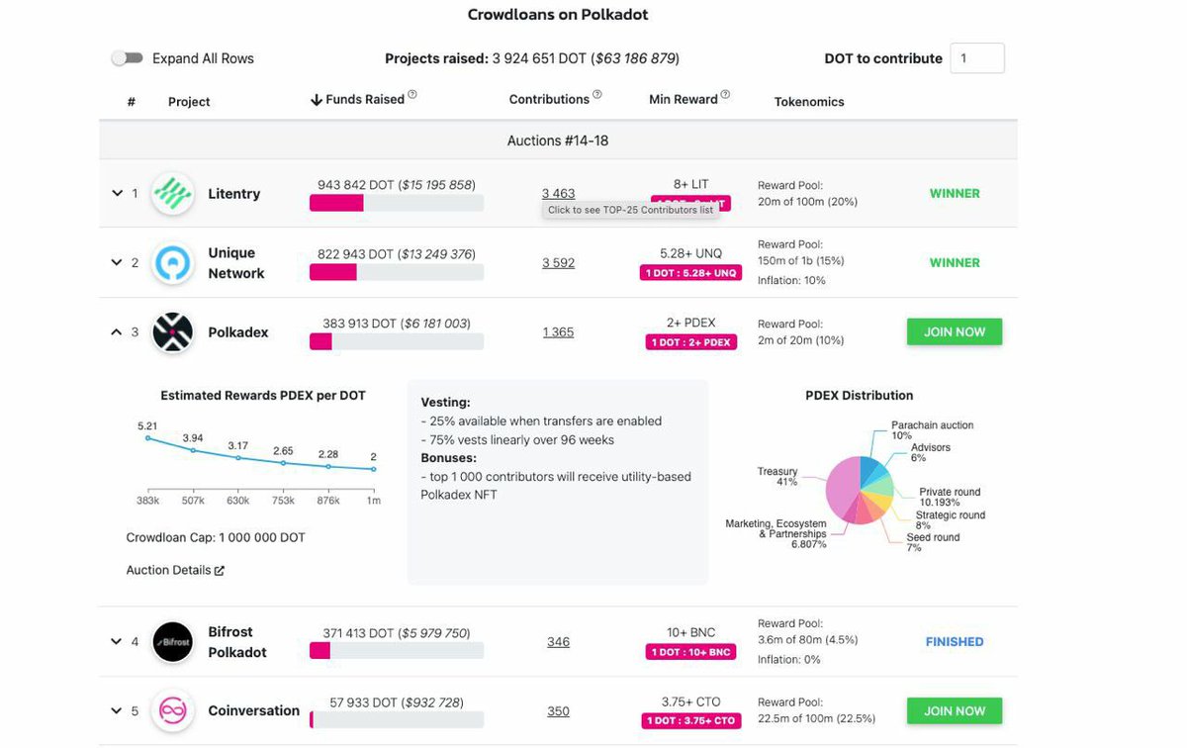
Task: Click the Bifrost funds raised progress bar
Action: [x=397, y=651]
